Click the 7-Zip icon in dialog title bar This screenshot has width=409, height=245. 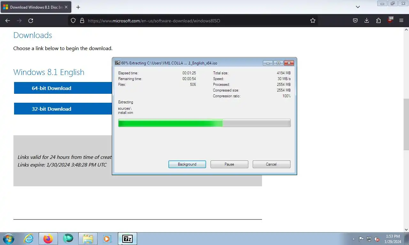pyautogui.click(x=117, y=63)
